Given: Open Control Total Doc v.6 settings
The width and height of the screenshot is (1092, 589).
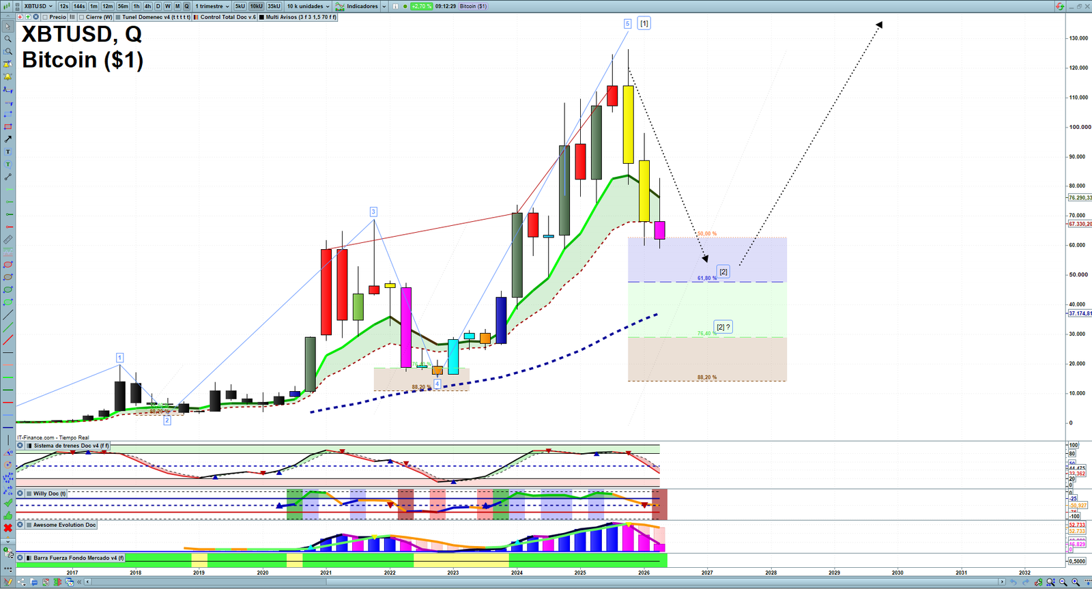Looking at the screenshot, I should pos(225,17).
